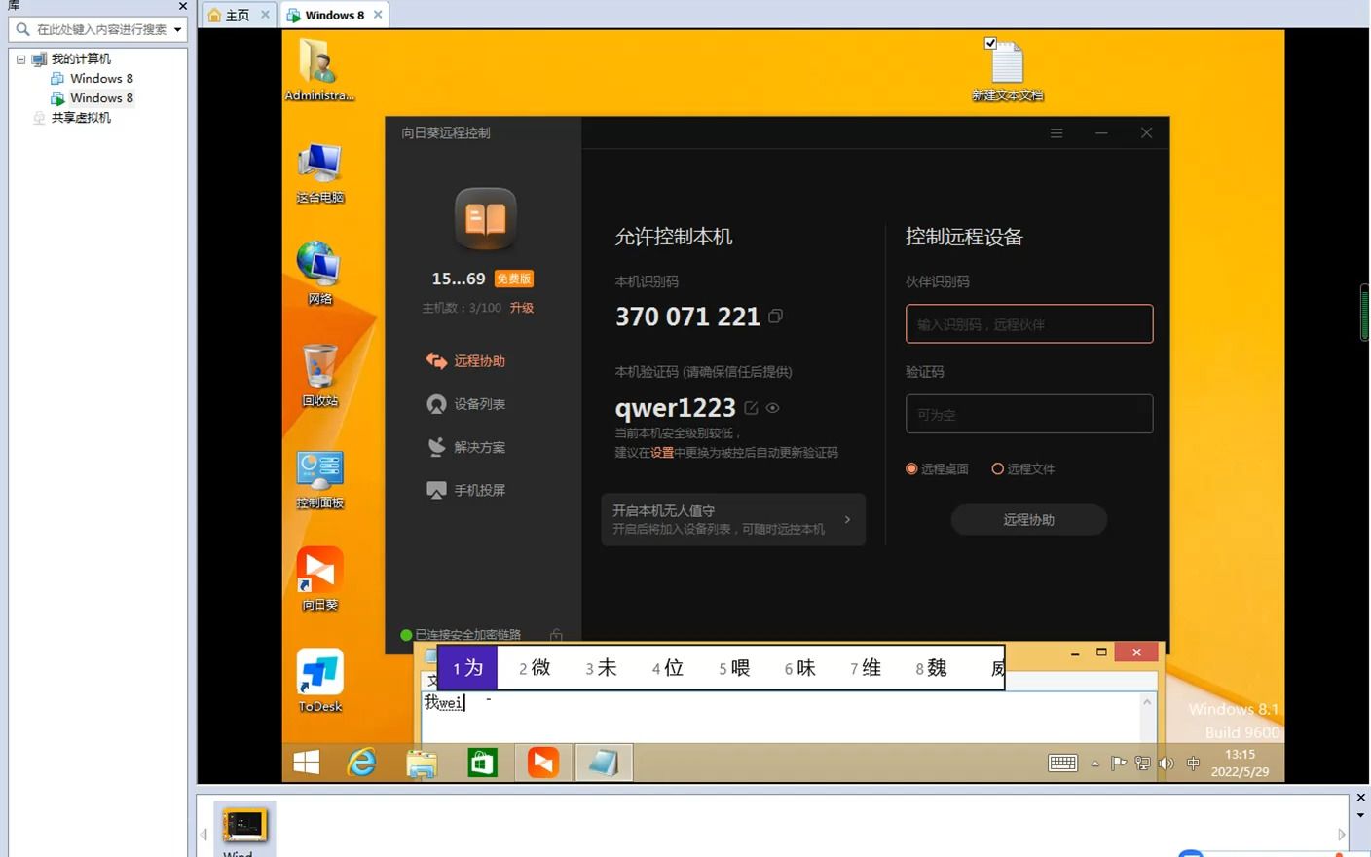The height and width of the screenshot is (857, 1371).
Task: Click 伙伴识别码 input field
Action: tap(1029, 324)
